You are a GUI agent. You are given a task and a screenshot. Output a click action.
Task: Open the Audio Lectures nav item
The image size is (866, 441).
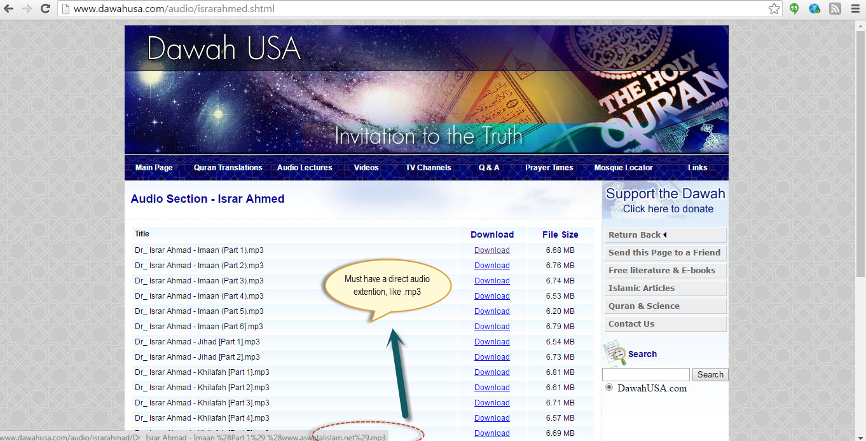(x=305, y=168)
